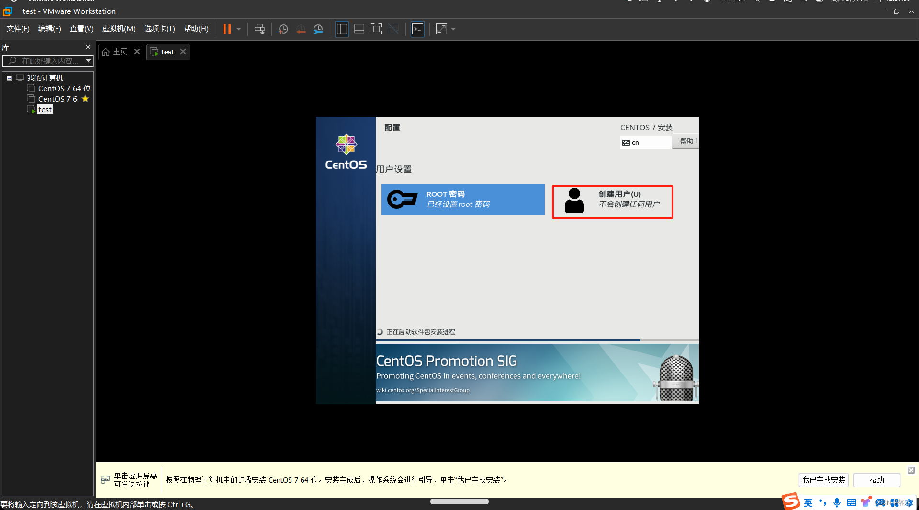Click the Sogou input method S logo
The image size is (919, 510).
tap(791, 501)
